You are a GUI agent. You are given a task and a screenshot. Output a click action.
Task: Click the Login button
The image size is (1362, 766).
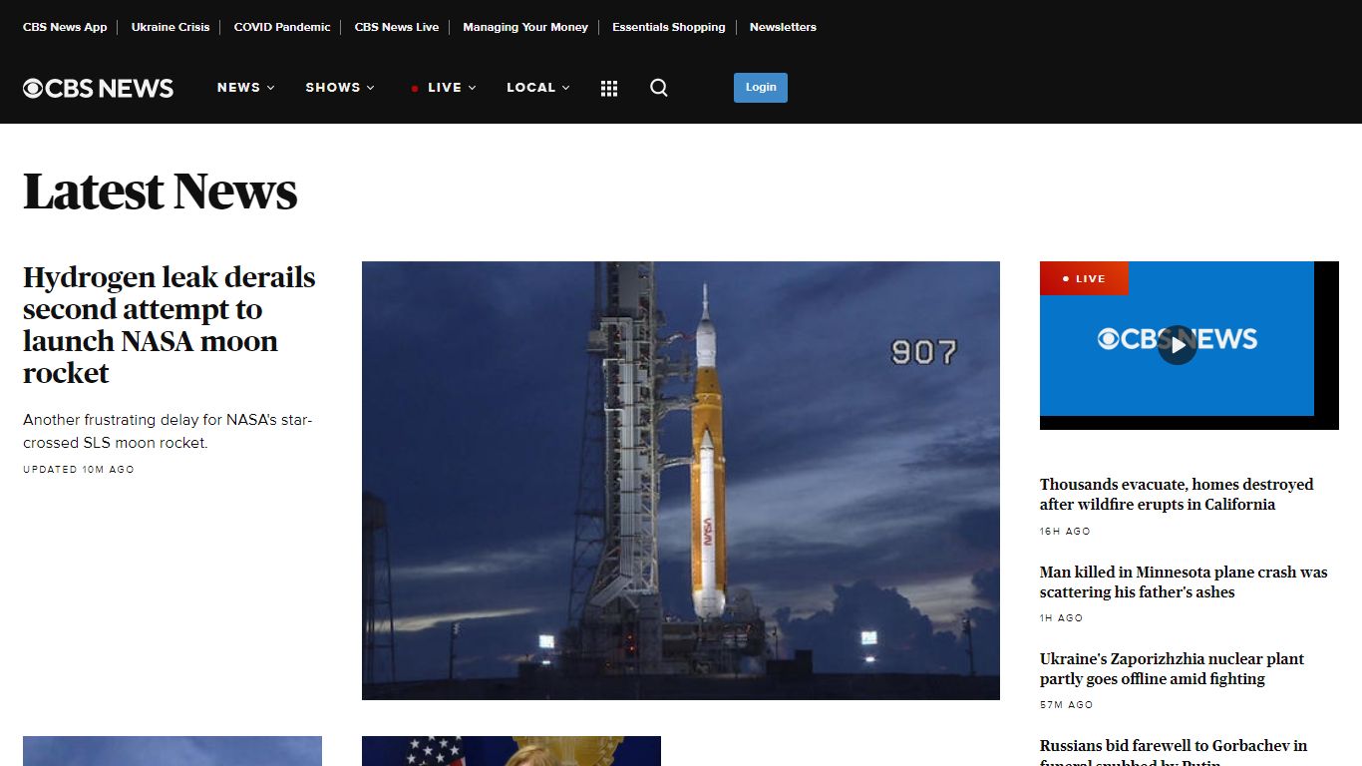coord(761,88)
